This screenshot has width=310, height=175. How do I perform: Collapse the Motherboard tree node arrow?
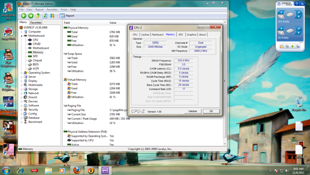tap(21, 36)
